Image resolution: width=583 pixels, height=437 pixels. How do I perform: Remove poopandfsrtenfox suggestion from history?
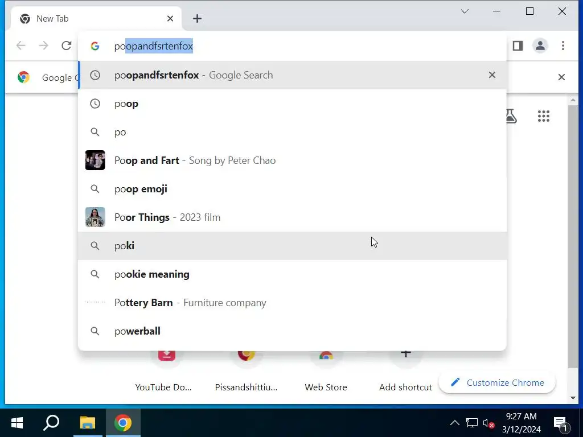point(492,75)
